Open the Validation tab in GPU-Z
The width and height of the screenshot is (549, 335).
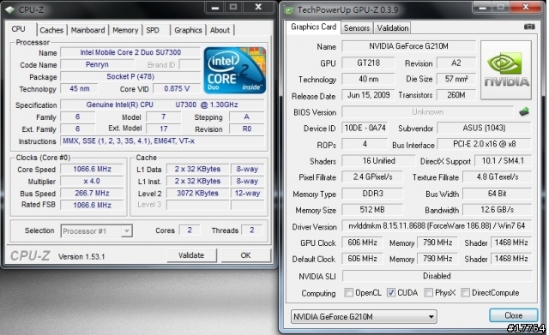393,28
